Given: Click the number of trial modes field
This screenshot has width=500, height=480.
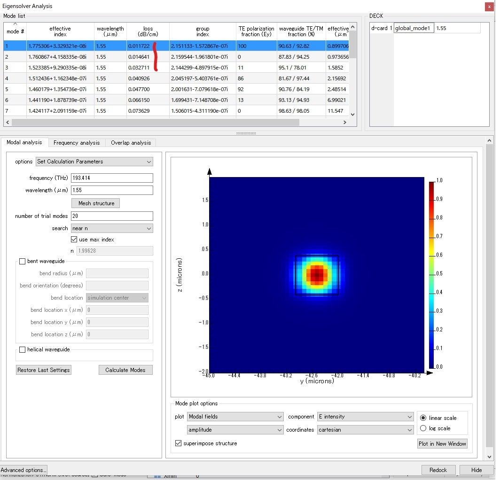Looking at the screenshot, I should tap(112, 216).
